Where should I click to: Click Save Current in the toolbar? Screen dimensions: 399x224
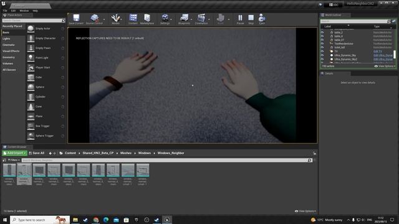[76, 19]
